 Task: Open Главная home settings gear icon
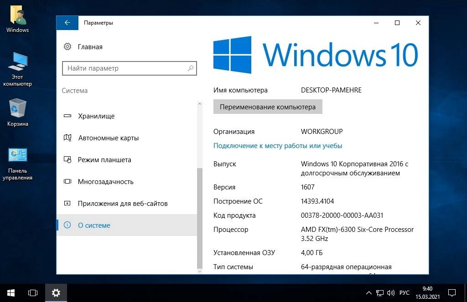[67, 47]
